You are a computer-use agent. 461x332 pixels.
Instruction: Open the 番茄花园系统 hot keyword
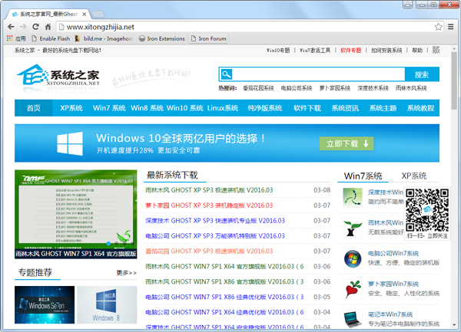point(258,88)
